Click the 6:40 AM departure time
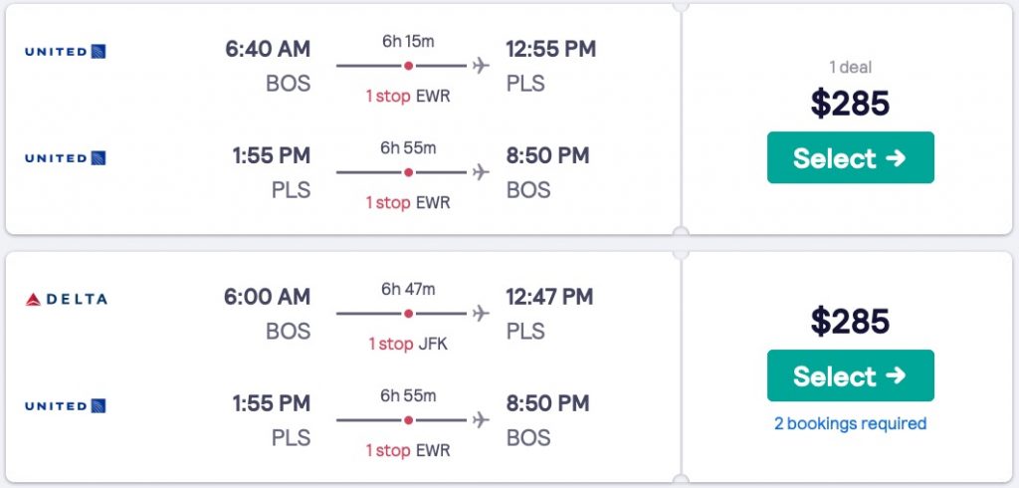The height and width of the screenshot is (488, 1019). pyautogui.click(x=268, y=49)
